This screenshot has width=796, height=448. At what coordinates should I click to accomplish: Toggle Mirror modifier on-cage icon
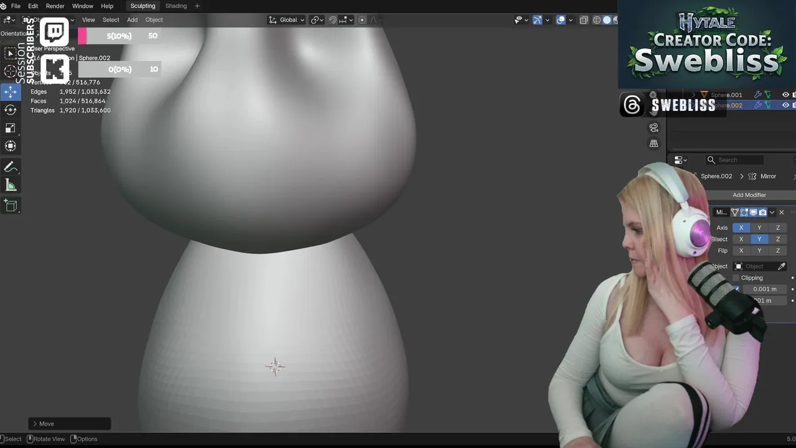point(734,212)
